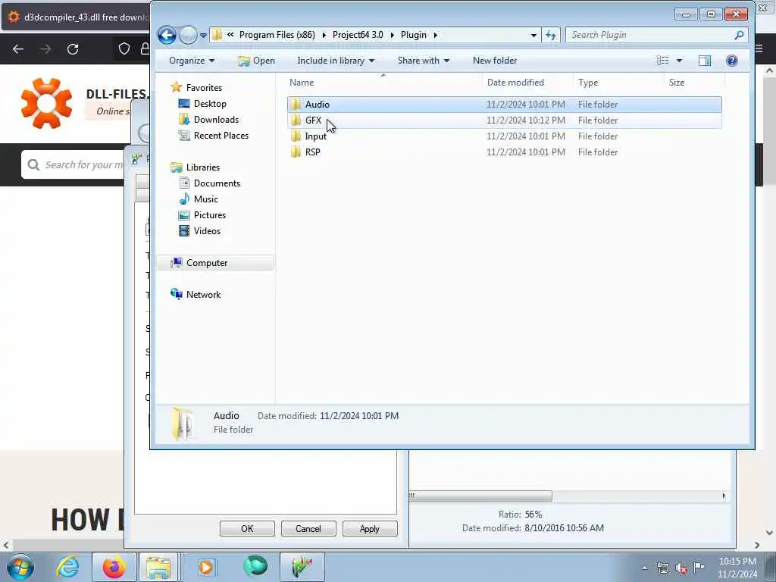Click Firefox back arrow
The image size is (776, 582).
[x=18, y=49]
